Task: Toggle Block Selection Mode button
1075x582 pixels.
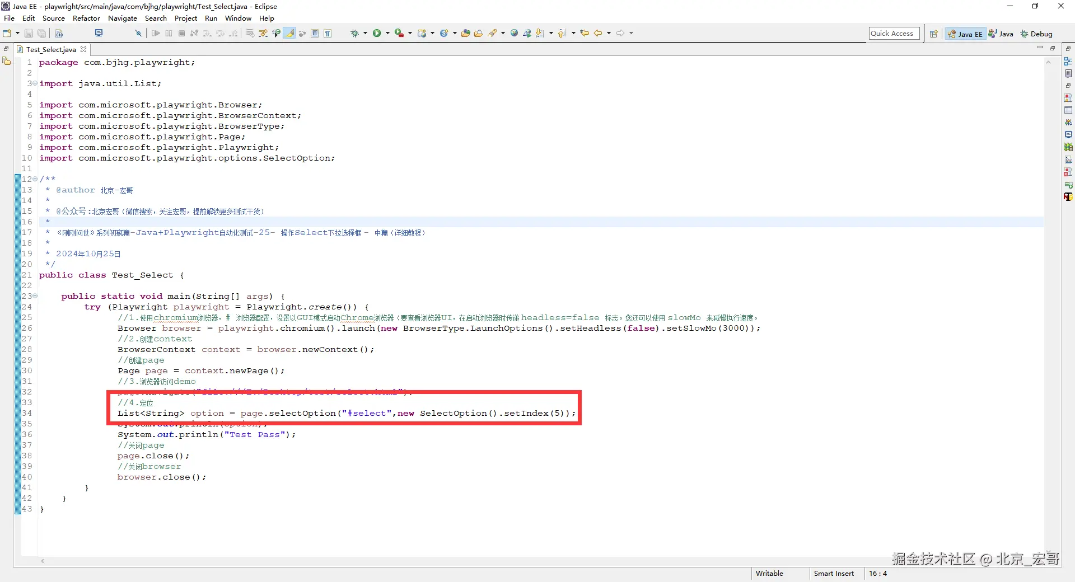Action: point(315,34)
